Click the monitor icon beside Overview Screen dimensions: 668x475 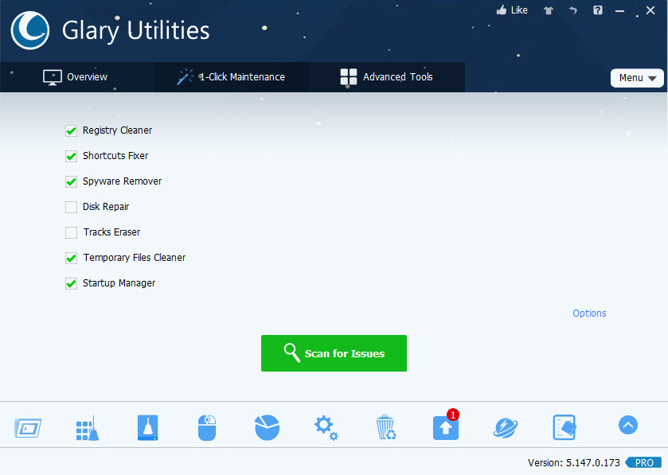(x=53, y=77)
